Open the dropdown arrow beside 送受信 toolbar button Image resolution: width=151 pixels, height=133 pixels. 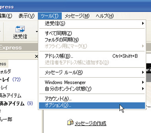point(37,32)
